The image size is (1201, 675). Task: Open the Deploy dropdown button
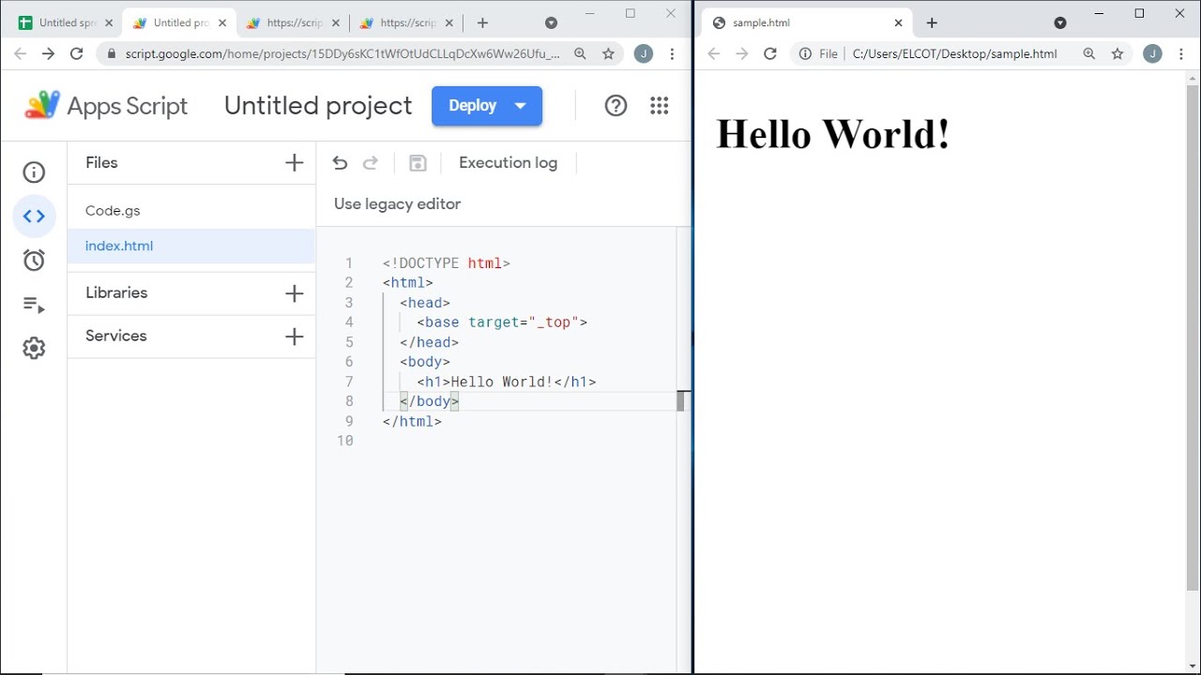click(x=487, y=106)
